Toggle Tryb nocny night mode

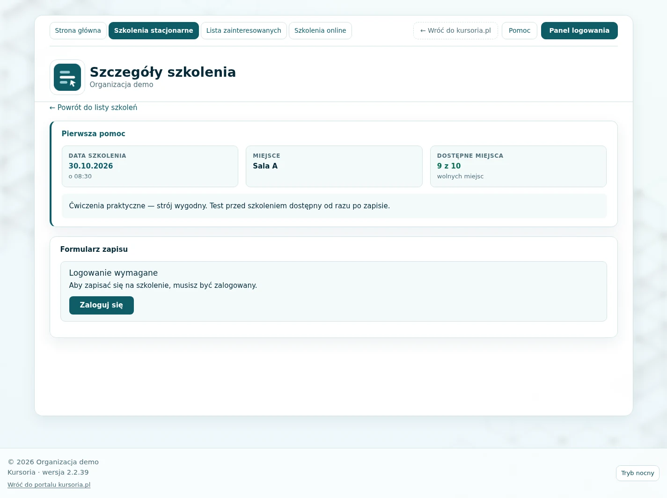[638, 473]
